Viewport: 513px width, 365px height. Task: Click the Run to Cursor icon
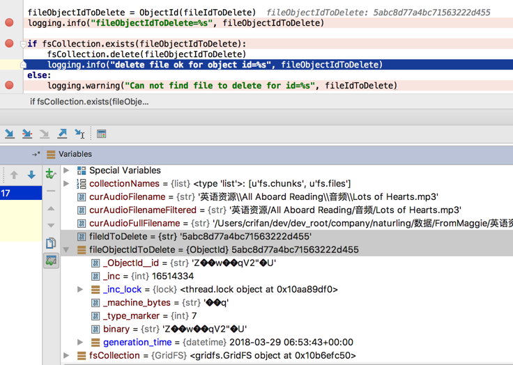click(x=79, y=134)
